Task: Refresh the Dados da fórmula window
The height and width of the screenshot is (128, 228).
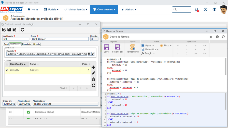Action: click(223, 37)
